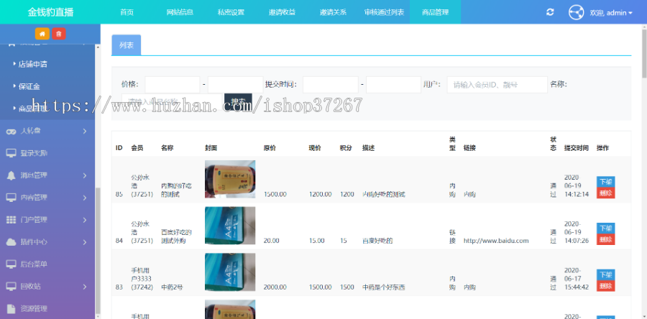Click cover thumbnail of item 中药2号

pos(230,272)
